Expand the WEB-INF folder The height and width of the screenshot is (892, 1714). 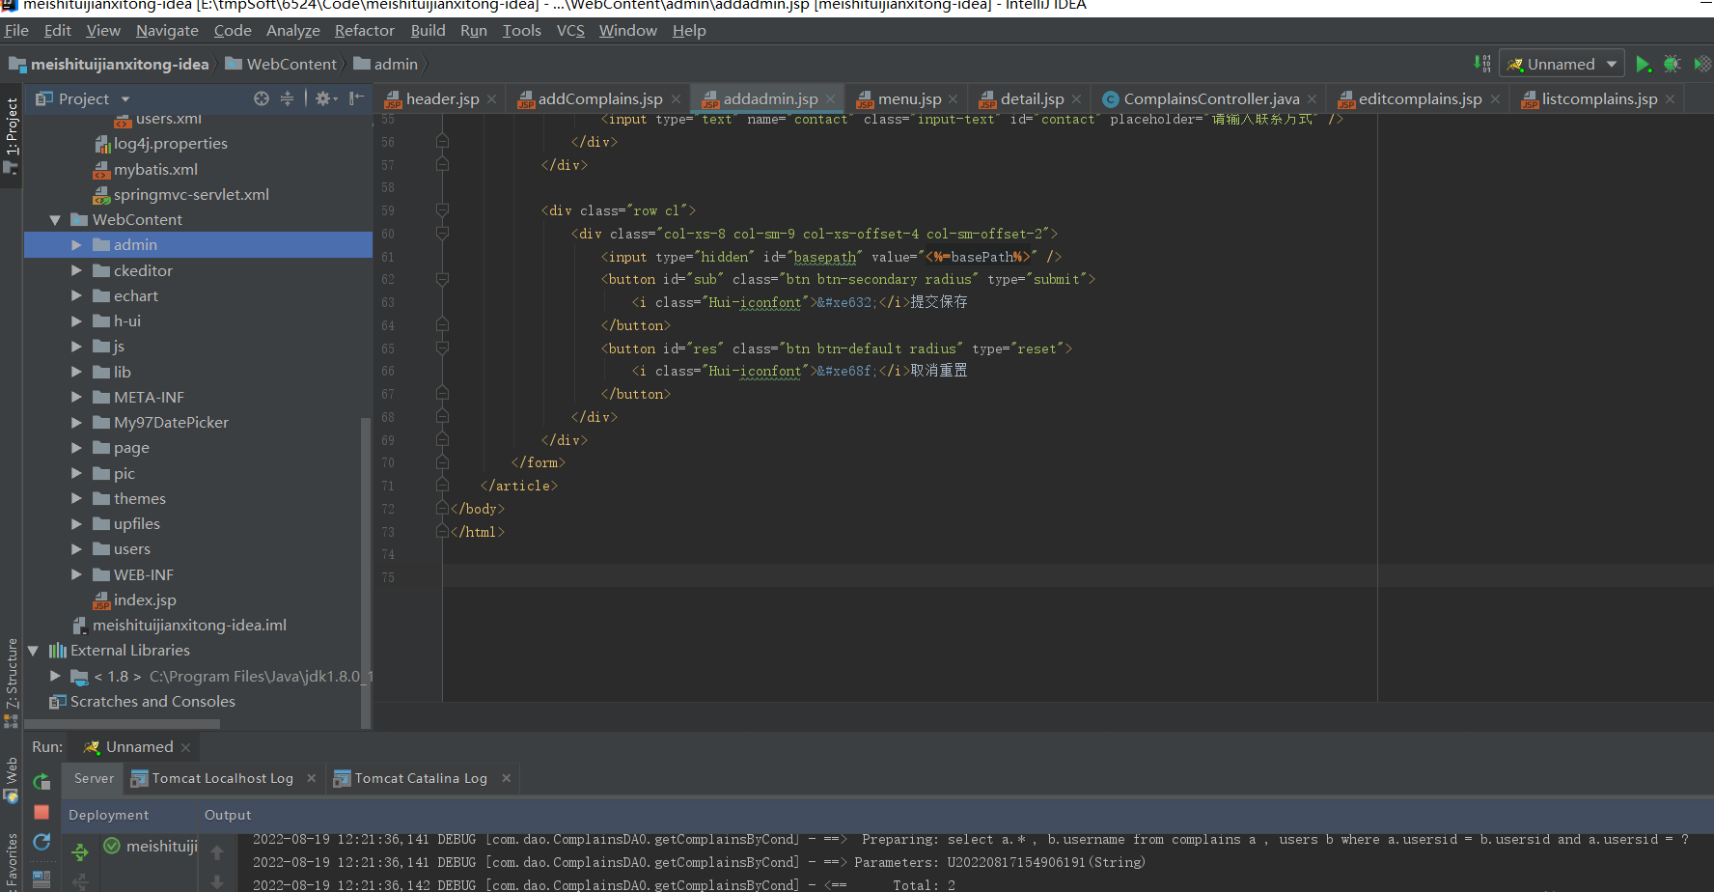tap(77, 574)
